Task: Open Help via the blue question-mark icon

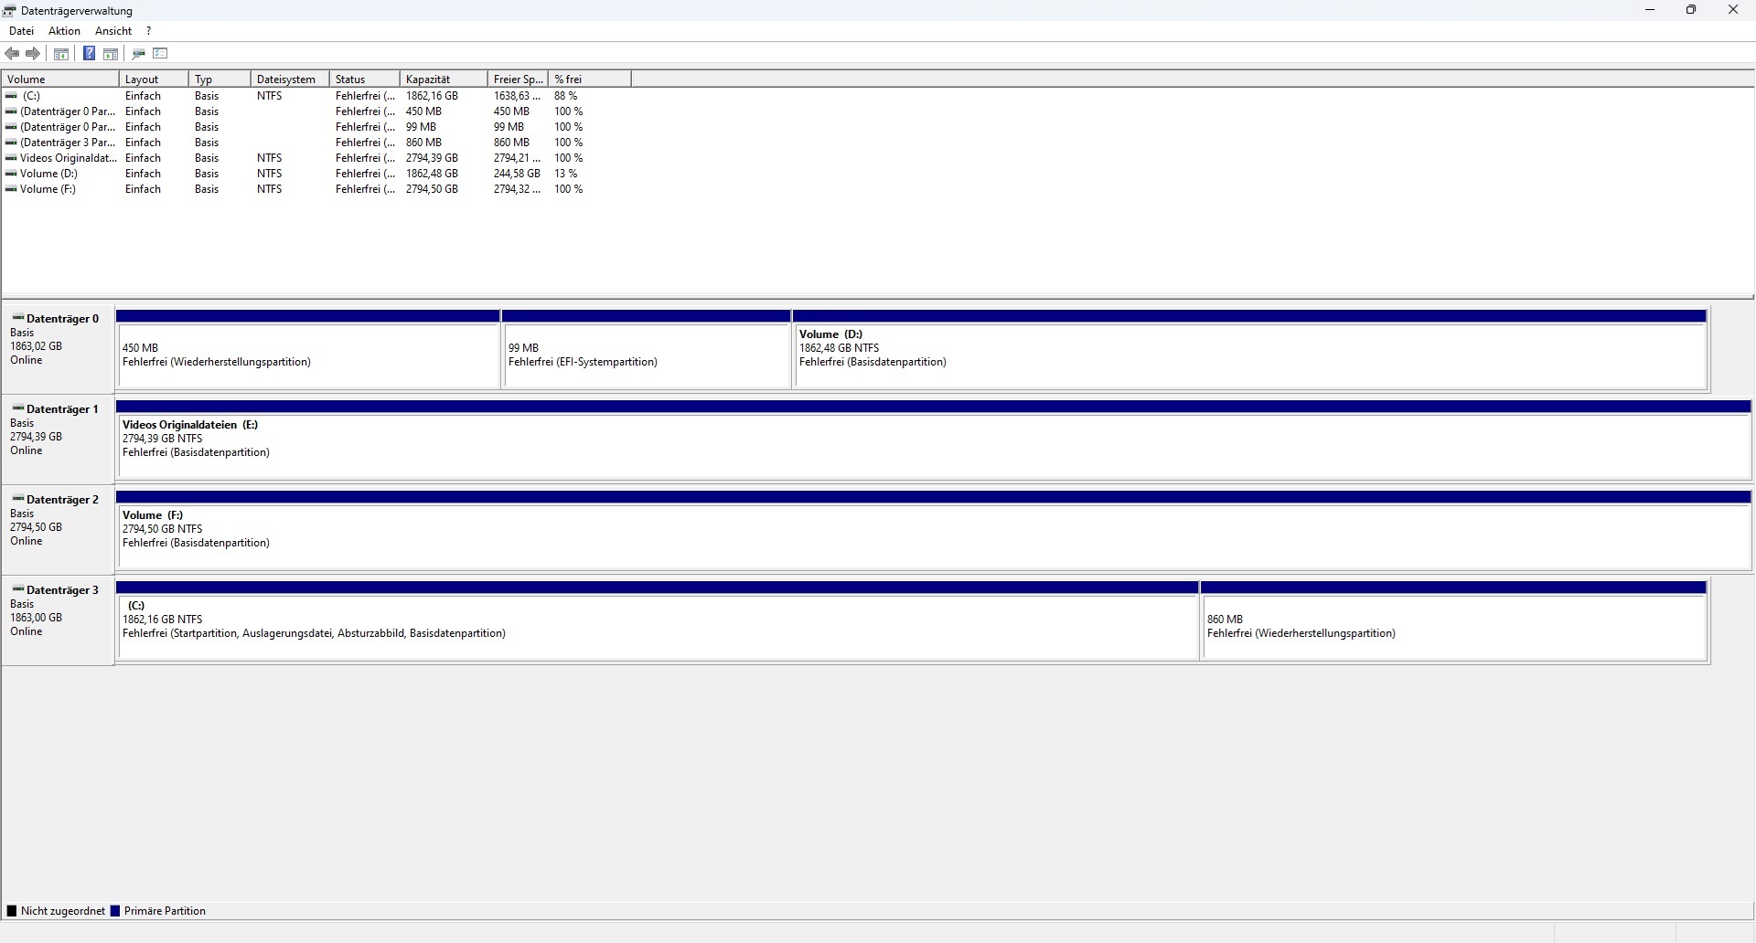Action: (90, 54)
